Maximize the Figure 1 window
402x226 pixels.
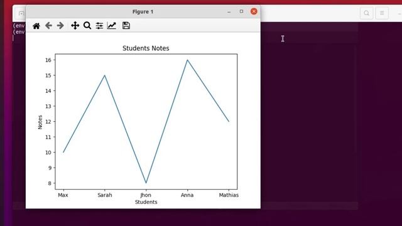[241, 11]
